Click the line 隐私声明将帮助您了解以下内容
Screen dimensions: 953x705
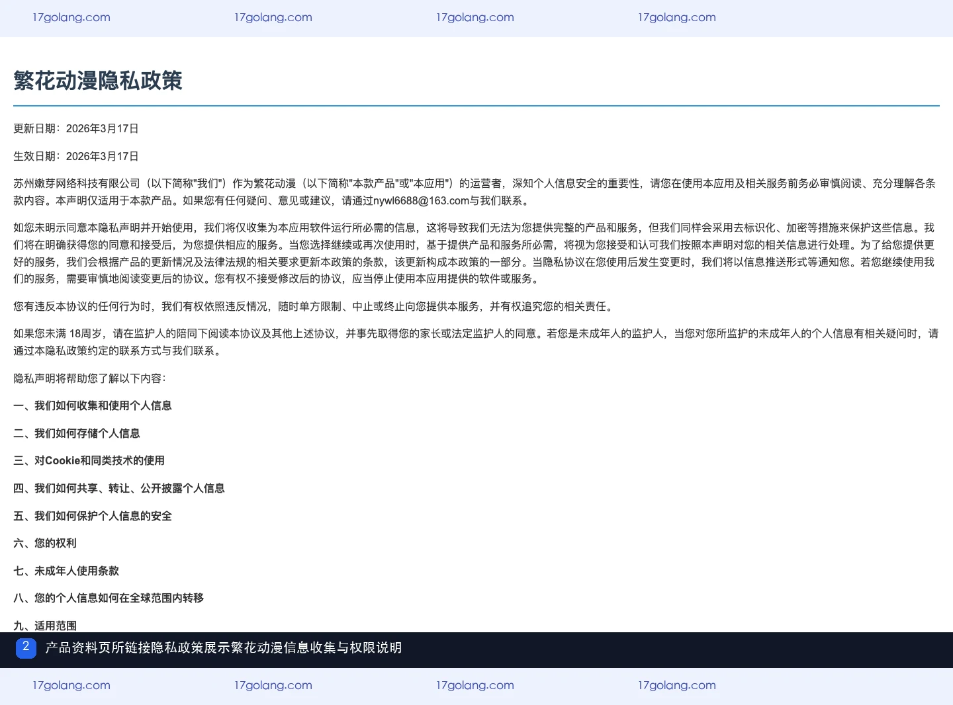(x=90, y=378)
